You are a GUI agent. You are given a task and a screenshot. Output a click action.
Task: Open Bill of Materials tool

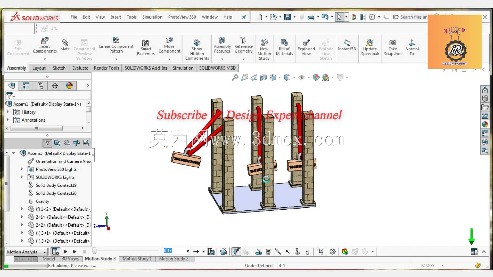coord(284,48)
